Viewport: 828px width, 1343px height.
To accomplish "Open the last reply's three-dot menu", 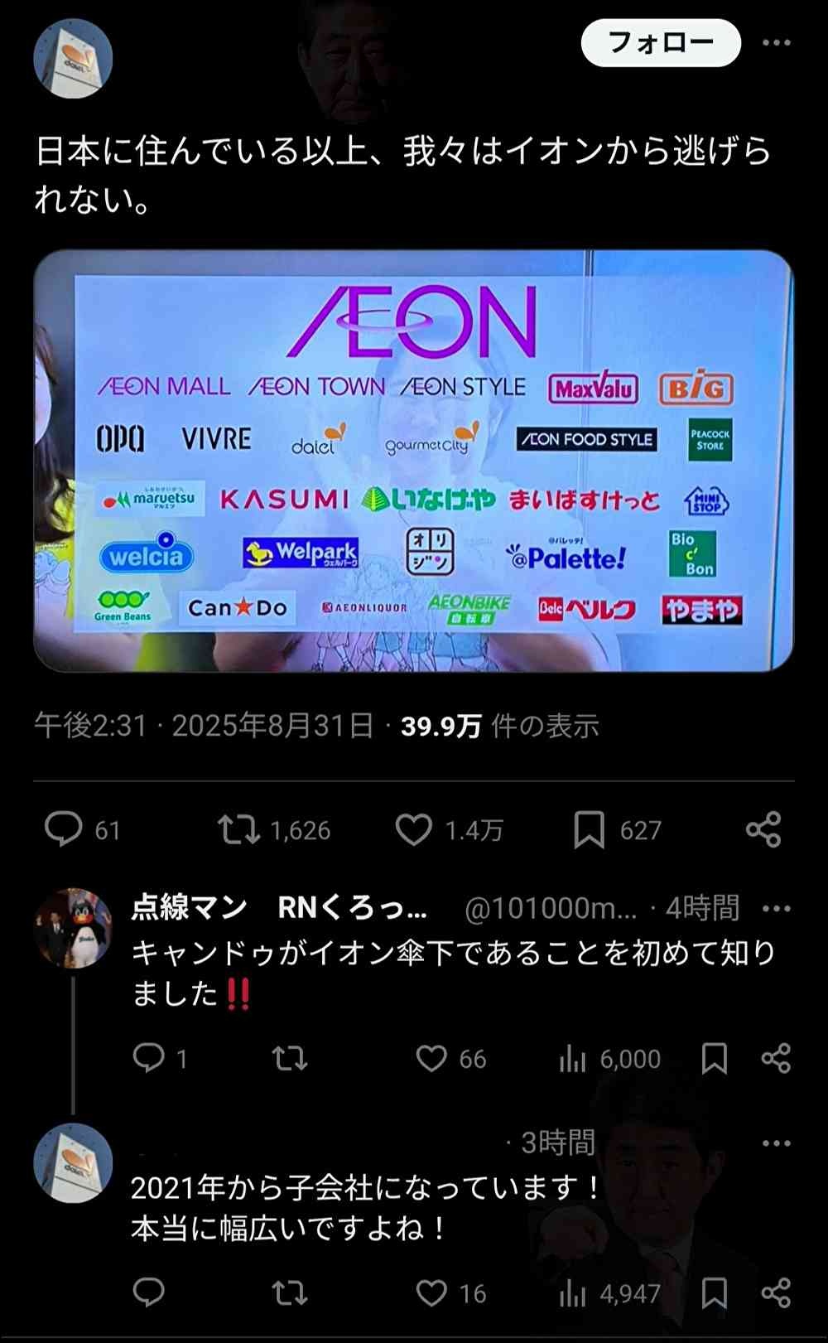I will pyautogui.click(x=776, y=1143).
